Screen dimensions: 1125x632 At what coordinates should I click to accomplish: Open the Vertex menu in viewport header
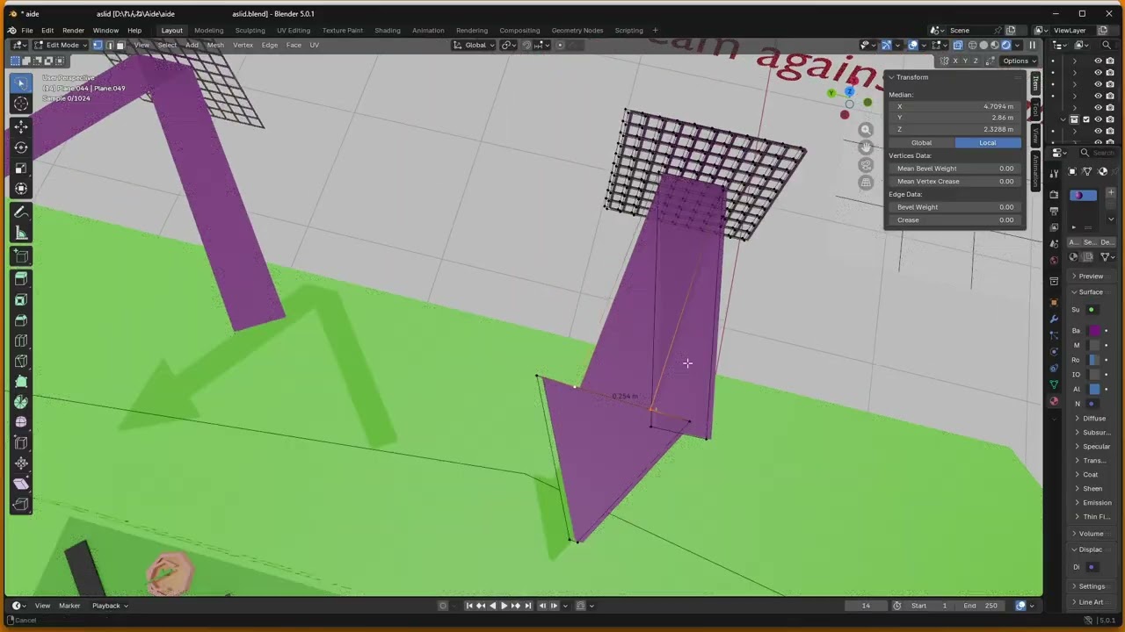[243, 45]
